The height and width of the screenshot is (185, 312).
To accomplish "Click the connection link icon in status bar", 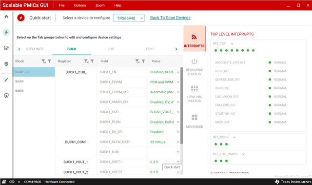I will [12, 182].
